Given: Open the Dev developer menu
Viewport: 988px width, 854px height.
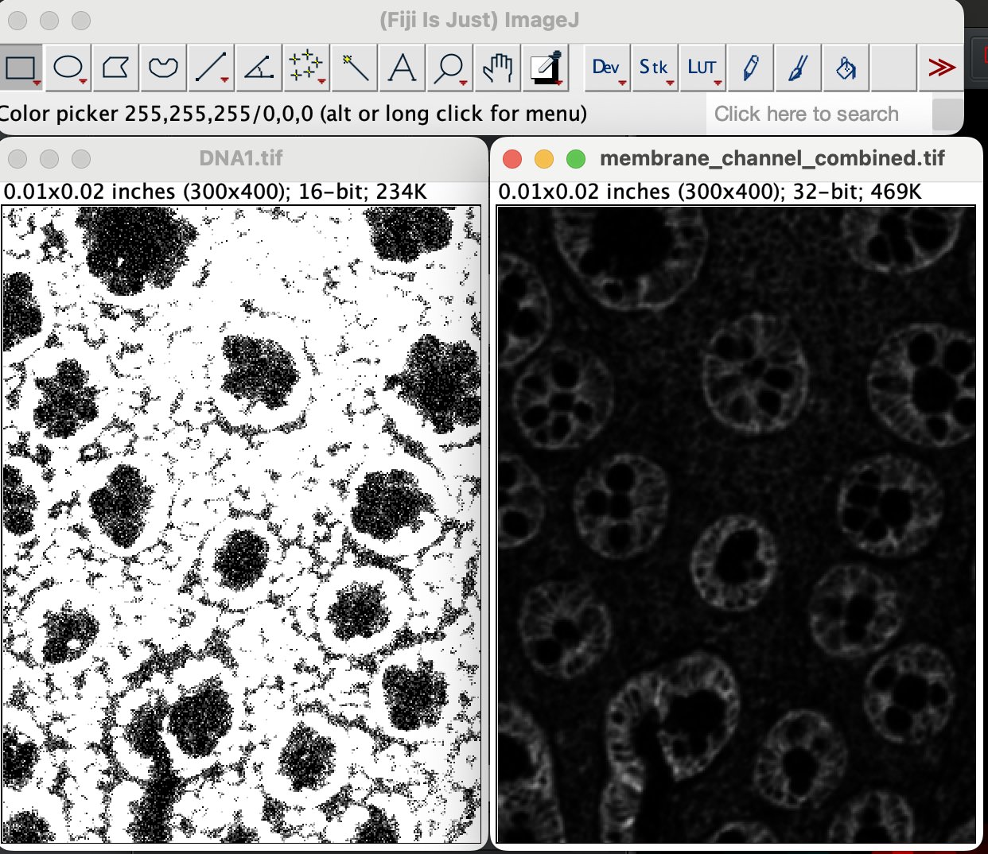Looking at the screenshot, I should (607, 68).
